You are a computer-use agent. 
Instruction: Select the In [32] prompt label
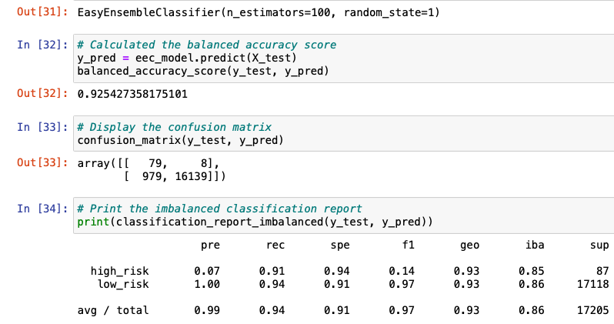(x=42, y=45)
